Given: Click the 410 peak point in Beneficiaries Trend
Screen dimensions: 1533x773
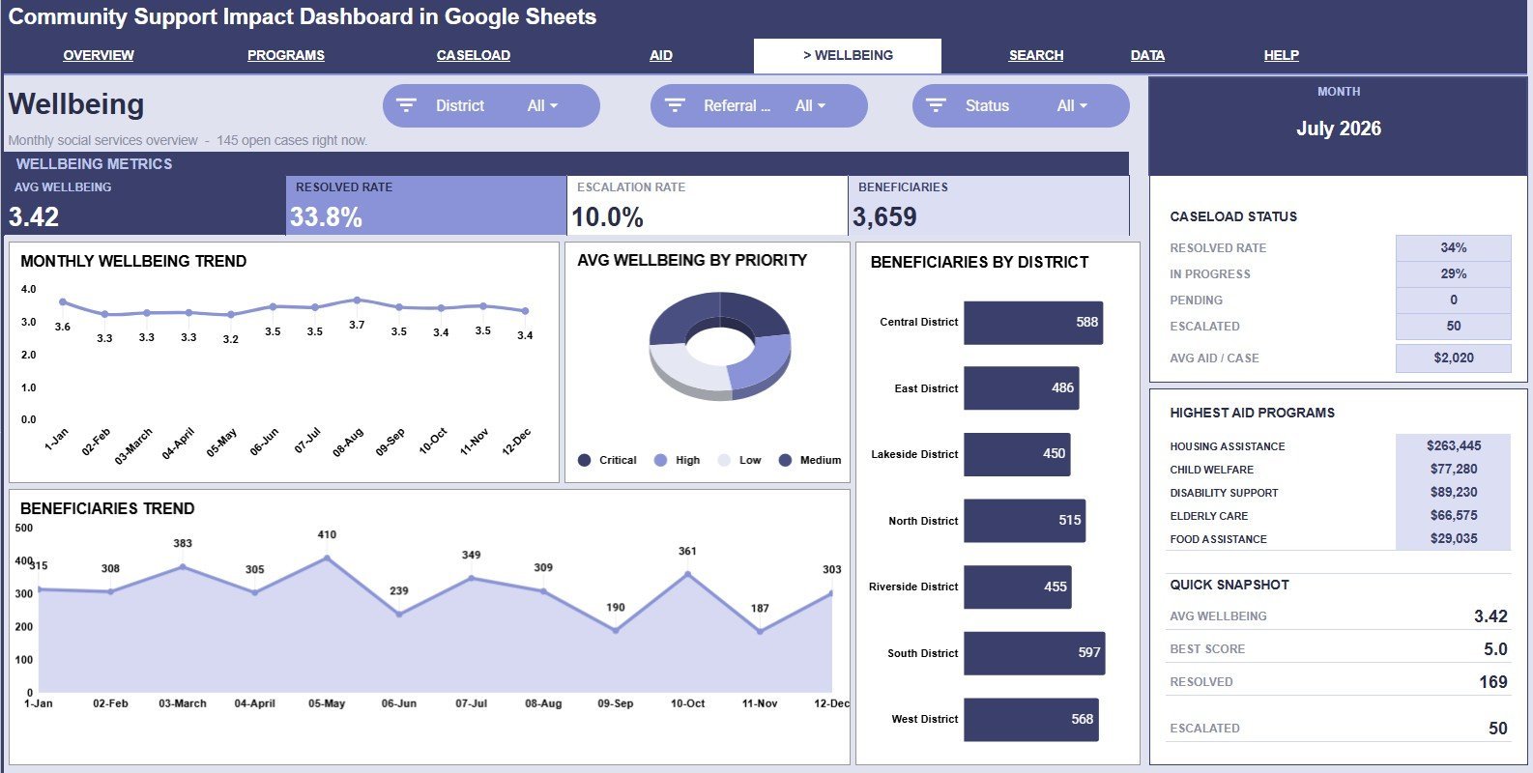Looking at the screenshot, I should click(x=327, y=558).
